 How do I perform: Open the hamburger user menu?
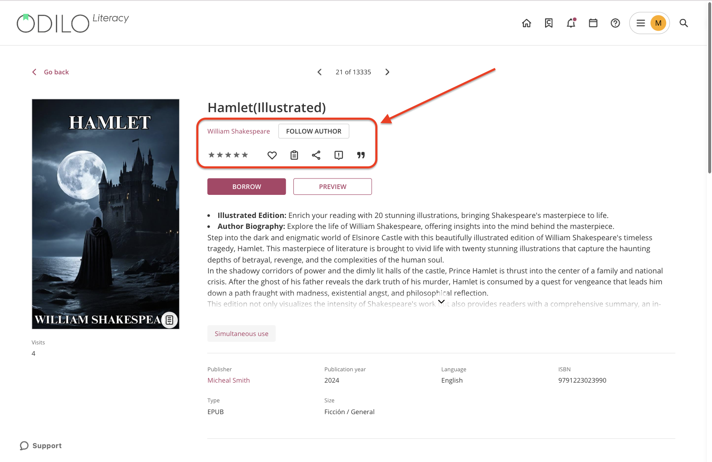[x=641, y=23]
